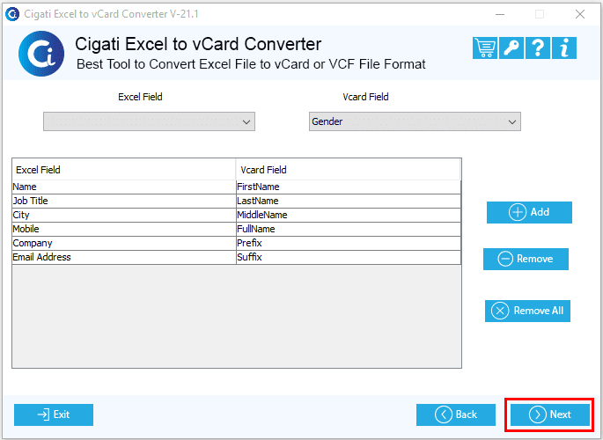Show the info about icon
Image resolution: width=603 pixels, height=440 pixels.
pos(563,48)
